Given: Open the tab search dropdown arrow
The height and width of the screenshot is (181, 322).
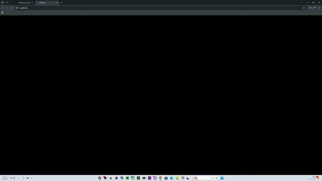Looking at the screenshot, I should 3,3.
